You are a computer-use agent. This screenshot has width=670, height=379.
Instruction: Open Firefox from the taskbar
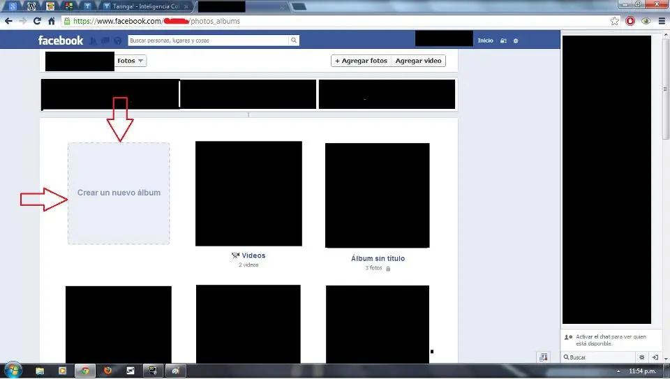pyautogui.click(x=107, y=371)
